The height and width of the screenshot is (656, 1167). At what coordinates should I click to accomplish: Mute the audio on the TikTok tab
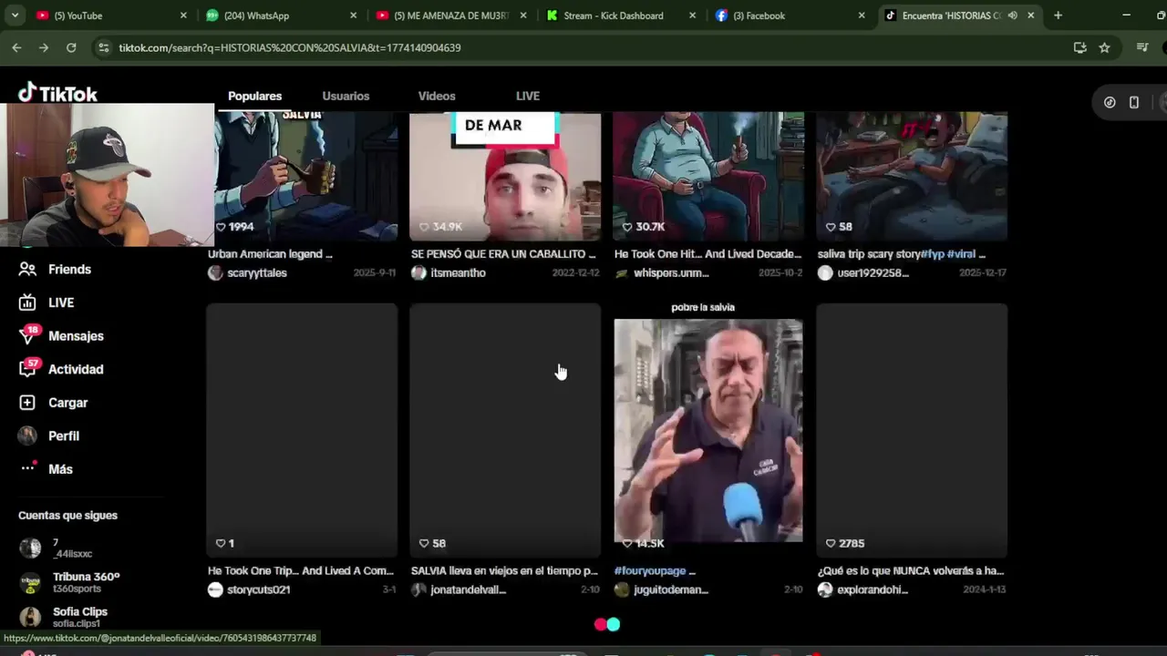click(1012, 15)
